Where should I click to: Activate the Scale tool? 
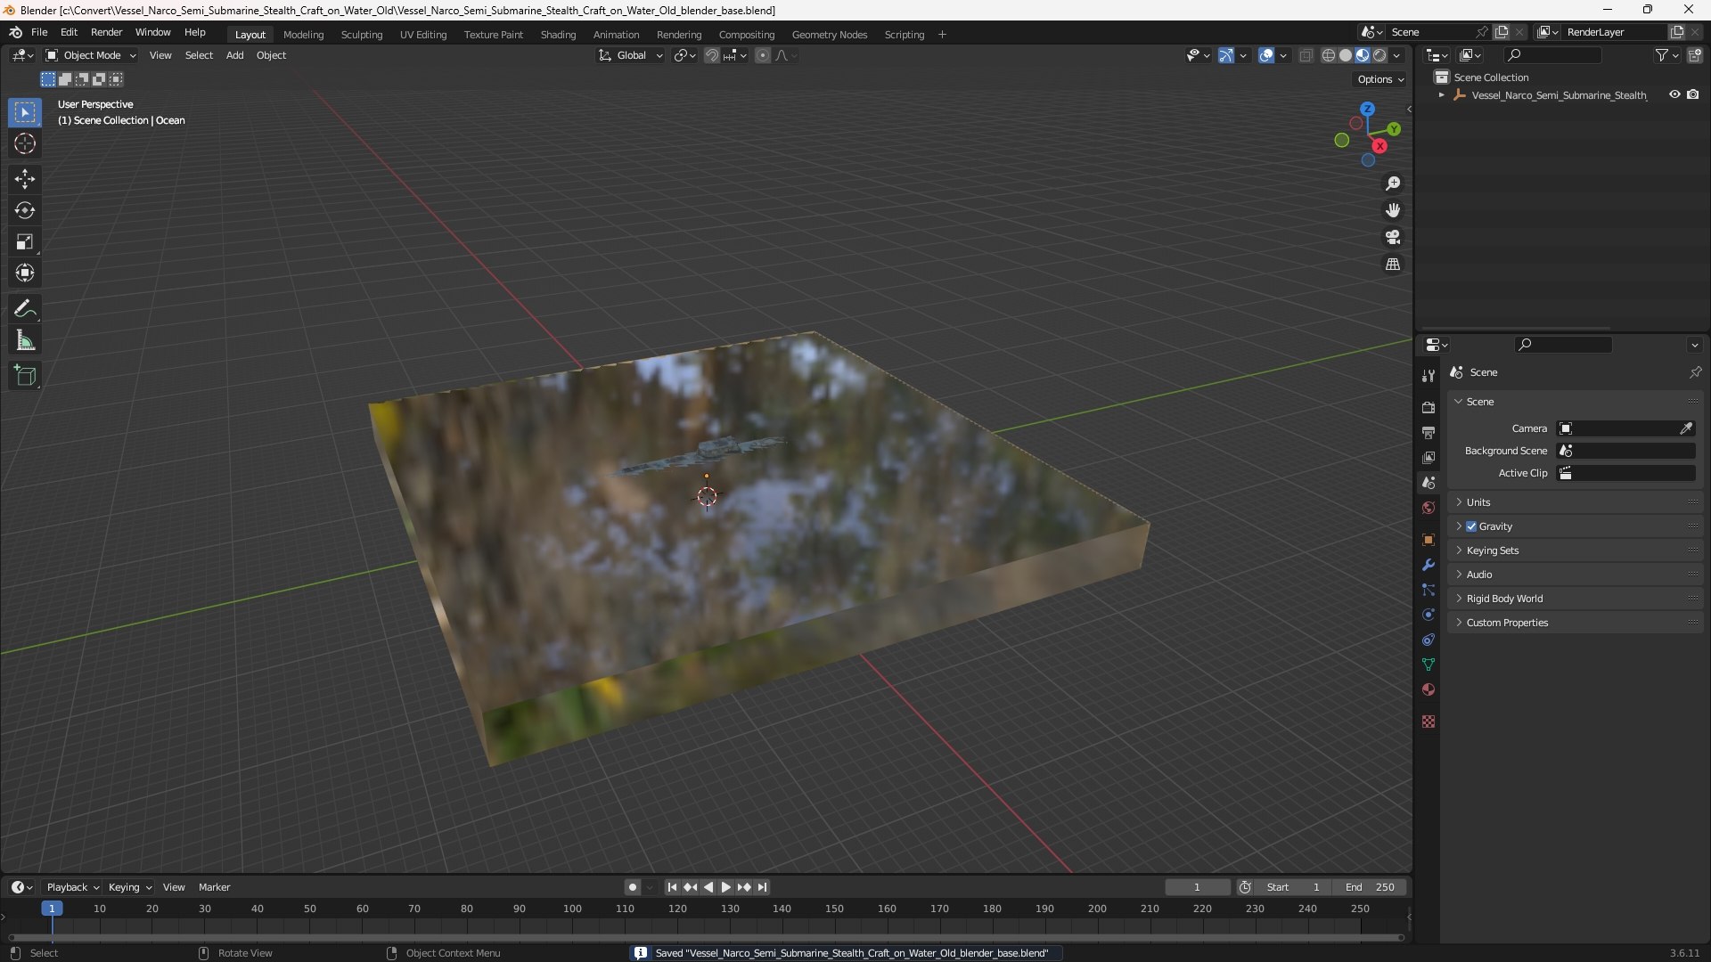25,241
